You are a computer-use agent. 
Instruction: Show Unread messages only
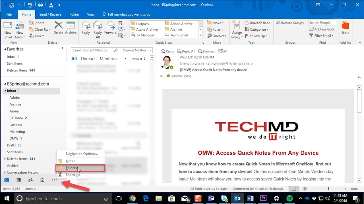(88, 59)
